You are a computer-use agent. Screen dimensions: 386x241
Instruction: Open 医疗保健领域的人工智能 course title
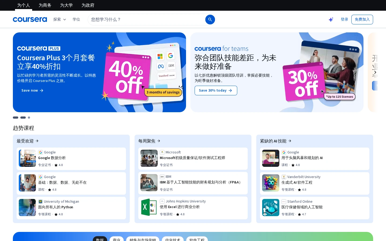[x=302, y=207]
